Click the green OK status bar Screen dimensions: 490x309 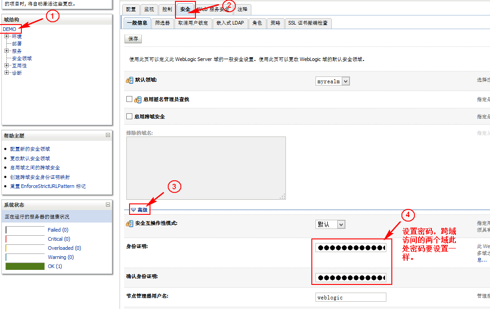pyautogui.click(x=25, y=266)
